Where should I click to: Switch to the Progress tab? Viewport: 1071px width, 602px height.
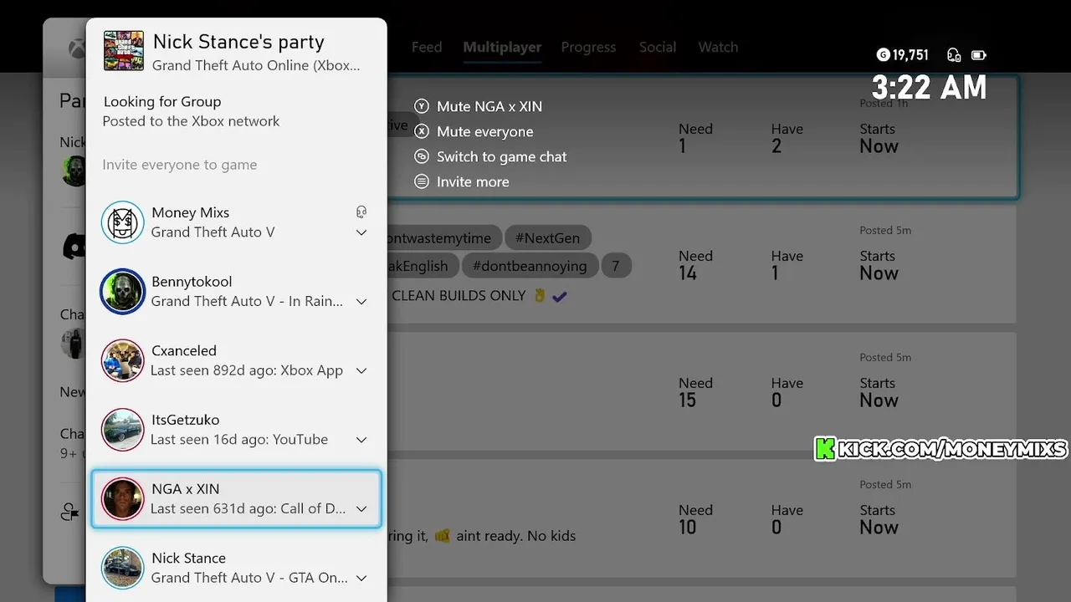588,48
